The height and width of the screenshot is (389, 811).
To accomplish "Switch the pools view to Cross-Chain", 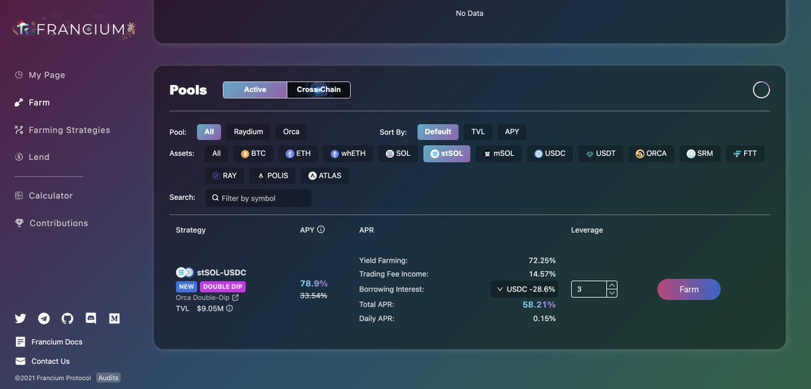I will 318,89.
